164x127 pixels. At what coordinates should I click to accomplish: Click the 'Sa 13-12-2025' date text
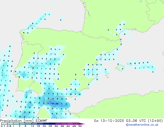pyautogui.click(x=109, y=121)
